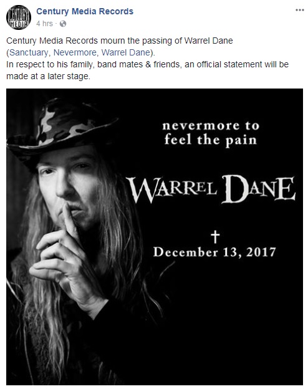Screen dimensions: 308x389
Task: Open the Century Media logo profile picture
Action: coord(19,17)
